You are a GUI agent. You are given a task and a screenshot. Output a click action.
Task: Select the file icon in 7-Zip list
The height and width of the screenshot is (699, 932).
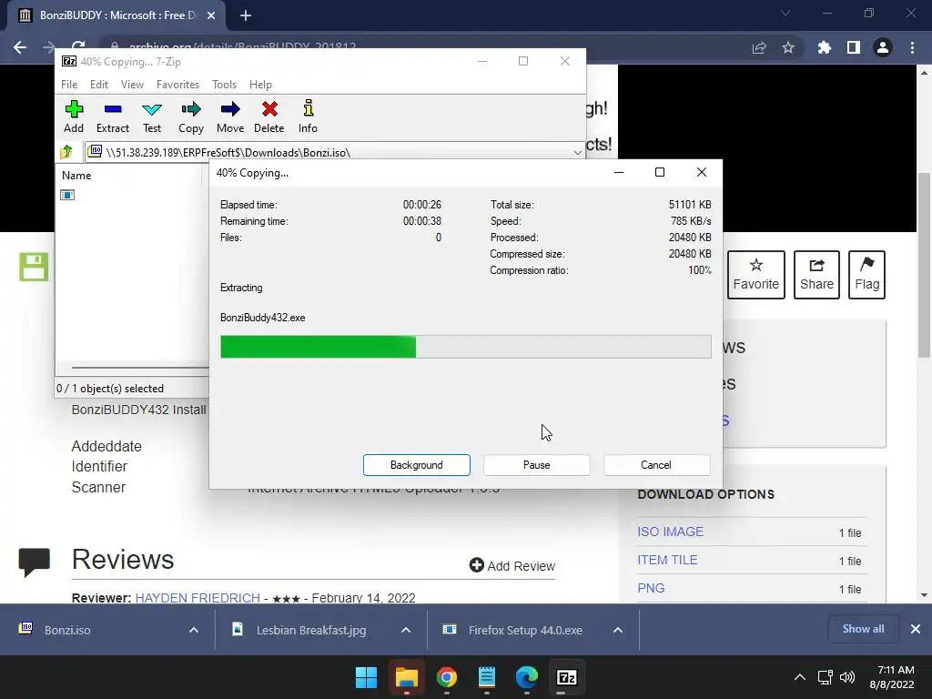click(67, 195)
